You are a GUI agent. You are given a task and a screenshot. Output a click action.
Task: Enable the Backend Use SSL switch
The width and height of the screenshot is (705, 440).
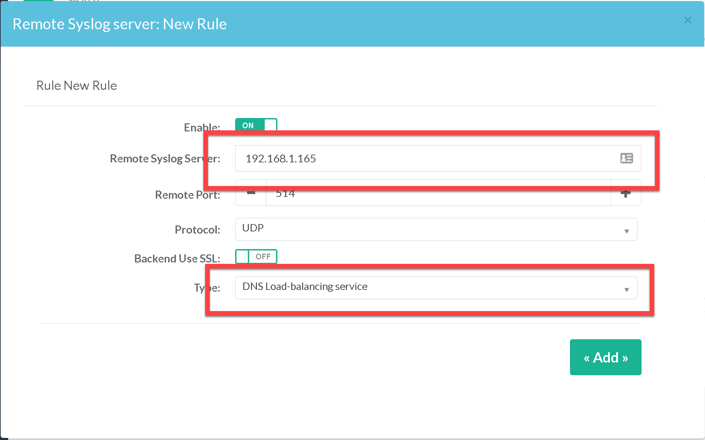tap(256, 256)
